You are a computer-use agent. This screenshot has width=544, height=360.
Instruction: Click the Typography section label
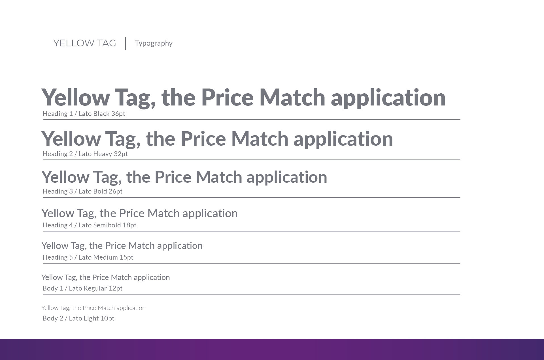(x=154, y=43)
